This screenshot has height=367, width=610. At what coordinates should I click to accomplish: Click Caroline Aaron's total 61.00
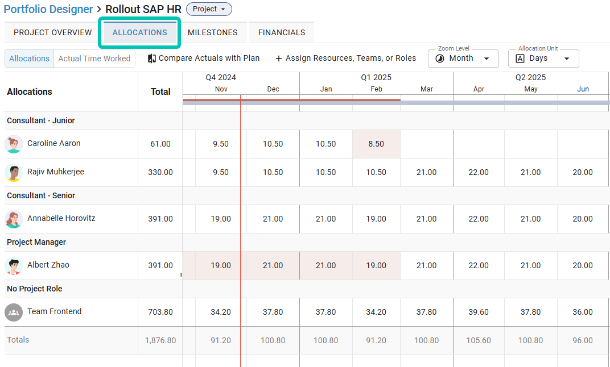(160, 144)
